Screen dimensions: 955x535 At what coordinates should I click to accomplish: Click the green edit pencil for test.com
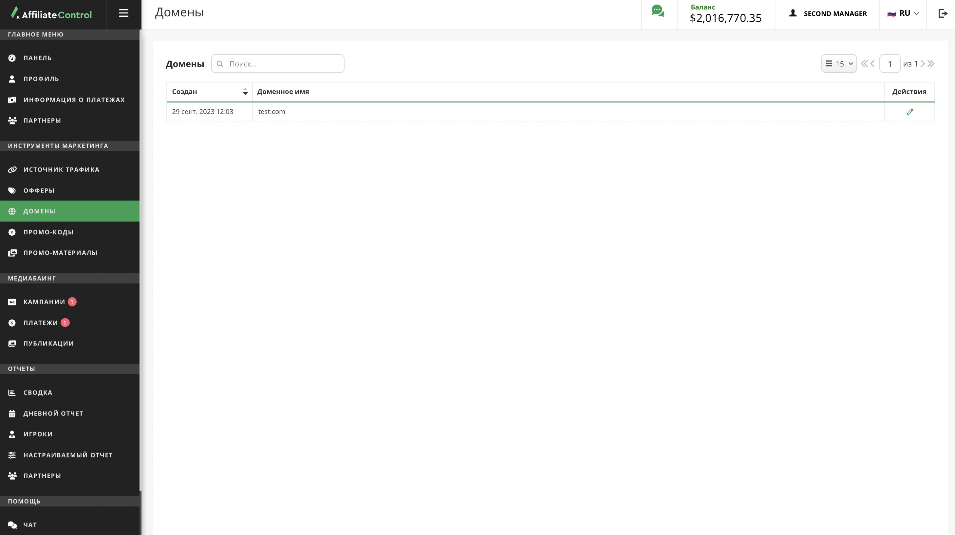[909, 112]
